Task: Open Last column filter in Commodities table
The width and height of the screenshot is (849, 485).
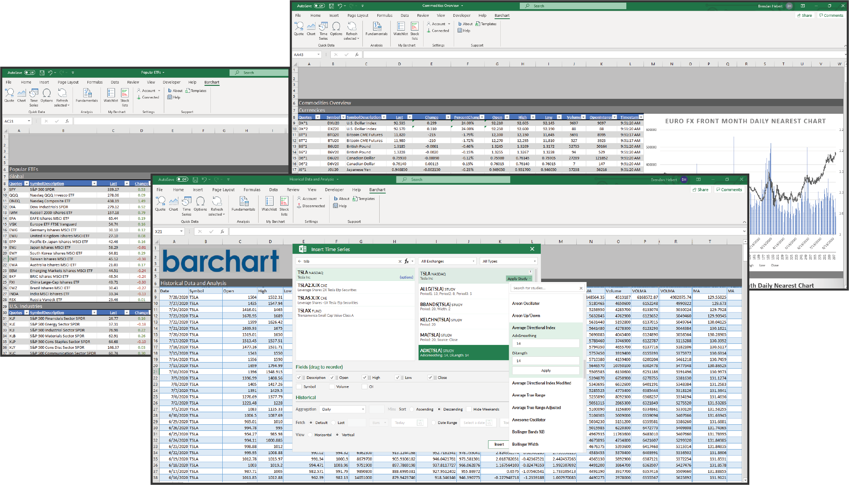Action: (409, 117)
